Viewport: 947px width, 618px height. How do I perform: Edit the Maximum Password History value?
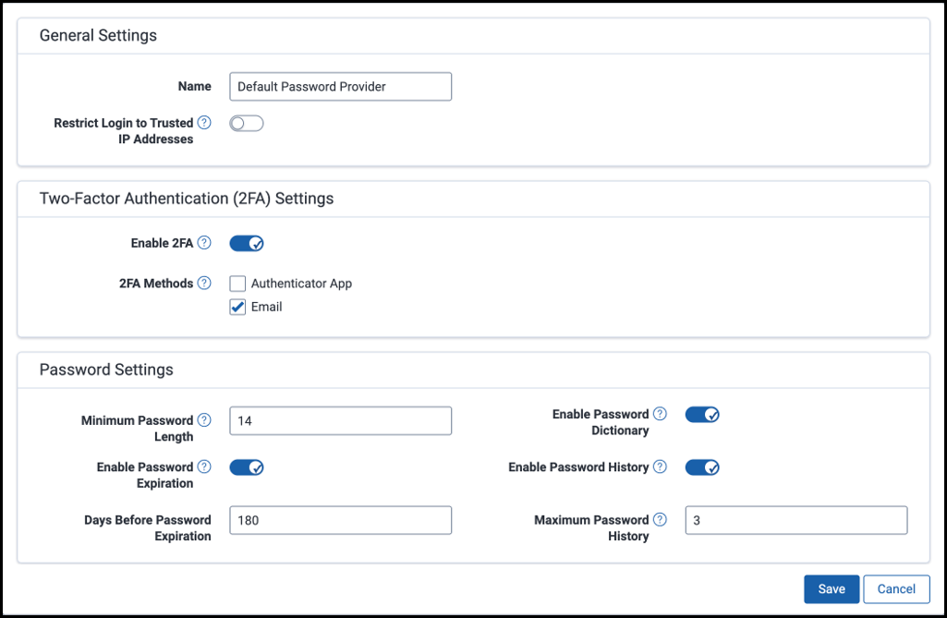point(796,520)
